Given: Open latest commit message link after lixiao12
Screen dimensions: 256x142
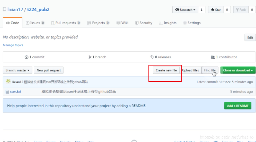Looking at the screenshot, I should click(x=56, y=82).
